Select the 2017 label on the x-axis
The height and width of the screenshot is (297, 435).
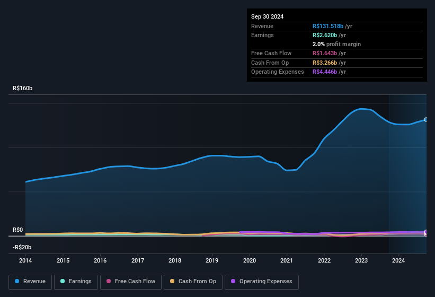[x=138, y=260]
